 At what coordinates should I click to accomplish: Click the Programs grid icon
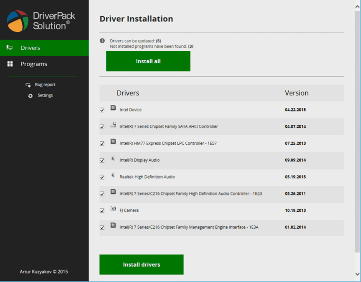pyautogui.click(x=10, y=64)
